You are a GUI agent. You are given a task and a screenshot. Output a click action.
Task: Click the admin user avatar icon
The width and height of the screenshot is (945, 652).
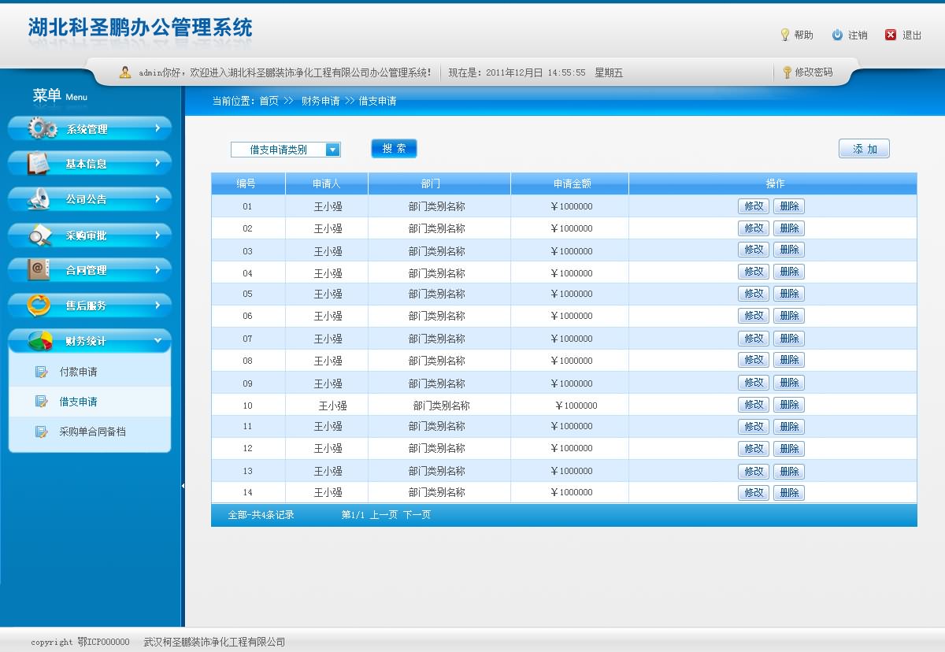pyautogui.click(x=125, y=72)
